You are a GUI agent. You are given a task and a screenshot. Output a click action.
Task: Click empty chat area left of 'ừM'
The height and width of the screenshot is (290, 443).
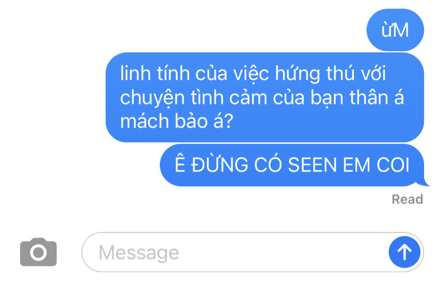pyautogui.click(x=184, y=30)
